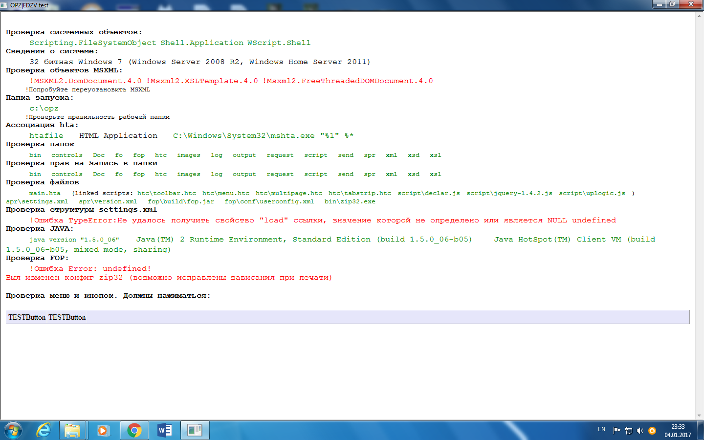704x440 pixels.
Task: Click the Был изменен конфиг zip32 line
Action: point(169,278)
